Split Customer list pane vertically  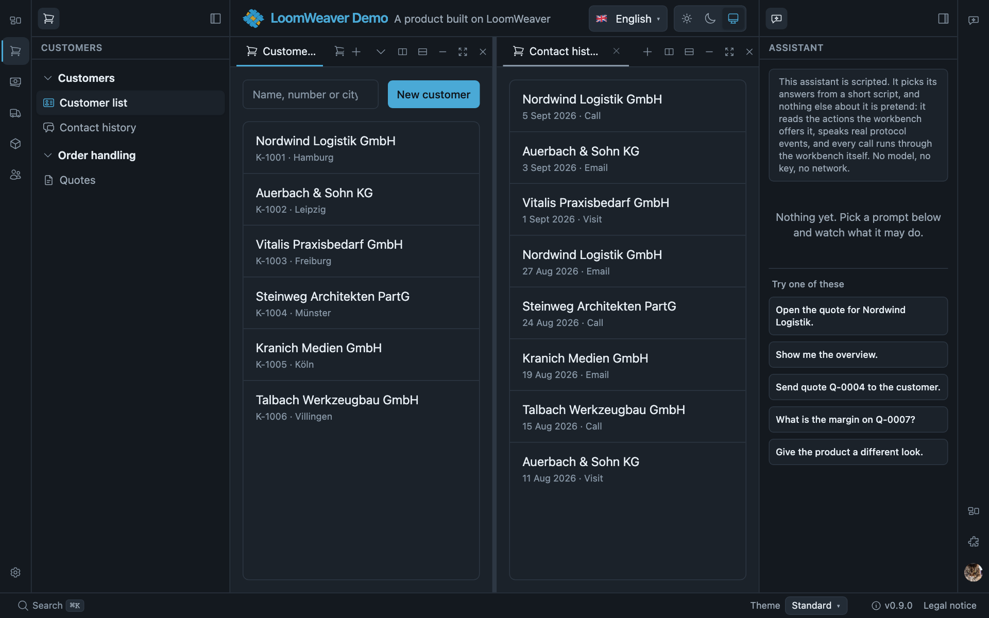(x=402, y=51)
